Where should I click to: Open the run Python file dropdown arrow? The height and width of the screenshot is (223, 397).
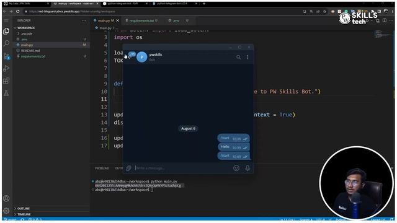[371, 20]
